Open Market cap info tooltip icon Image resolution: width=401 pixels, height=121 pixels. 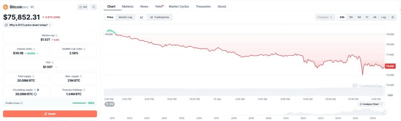pyautogui.click(x=56, y=35)
